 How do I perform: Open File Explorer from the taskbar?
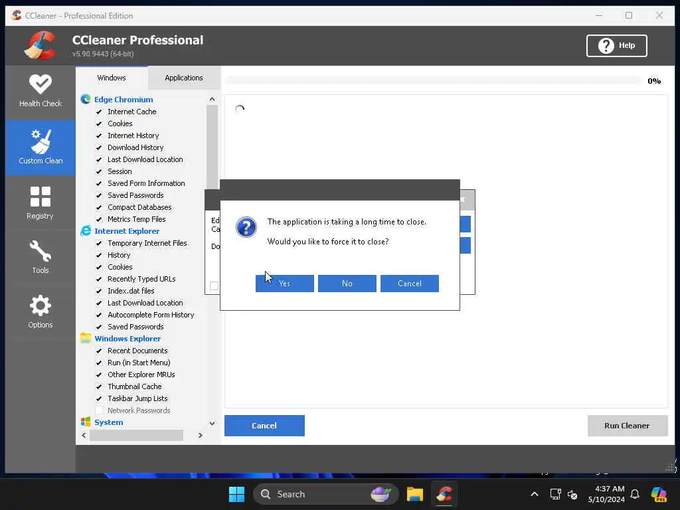414,494
